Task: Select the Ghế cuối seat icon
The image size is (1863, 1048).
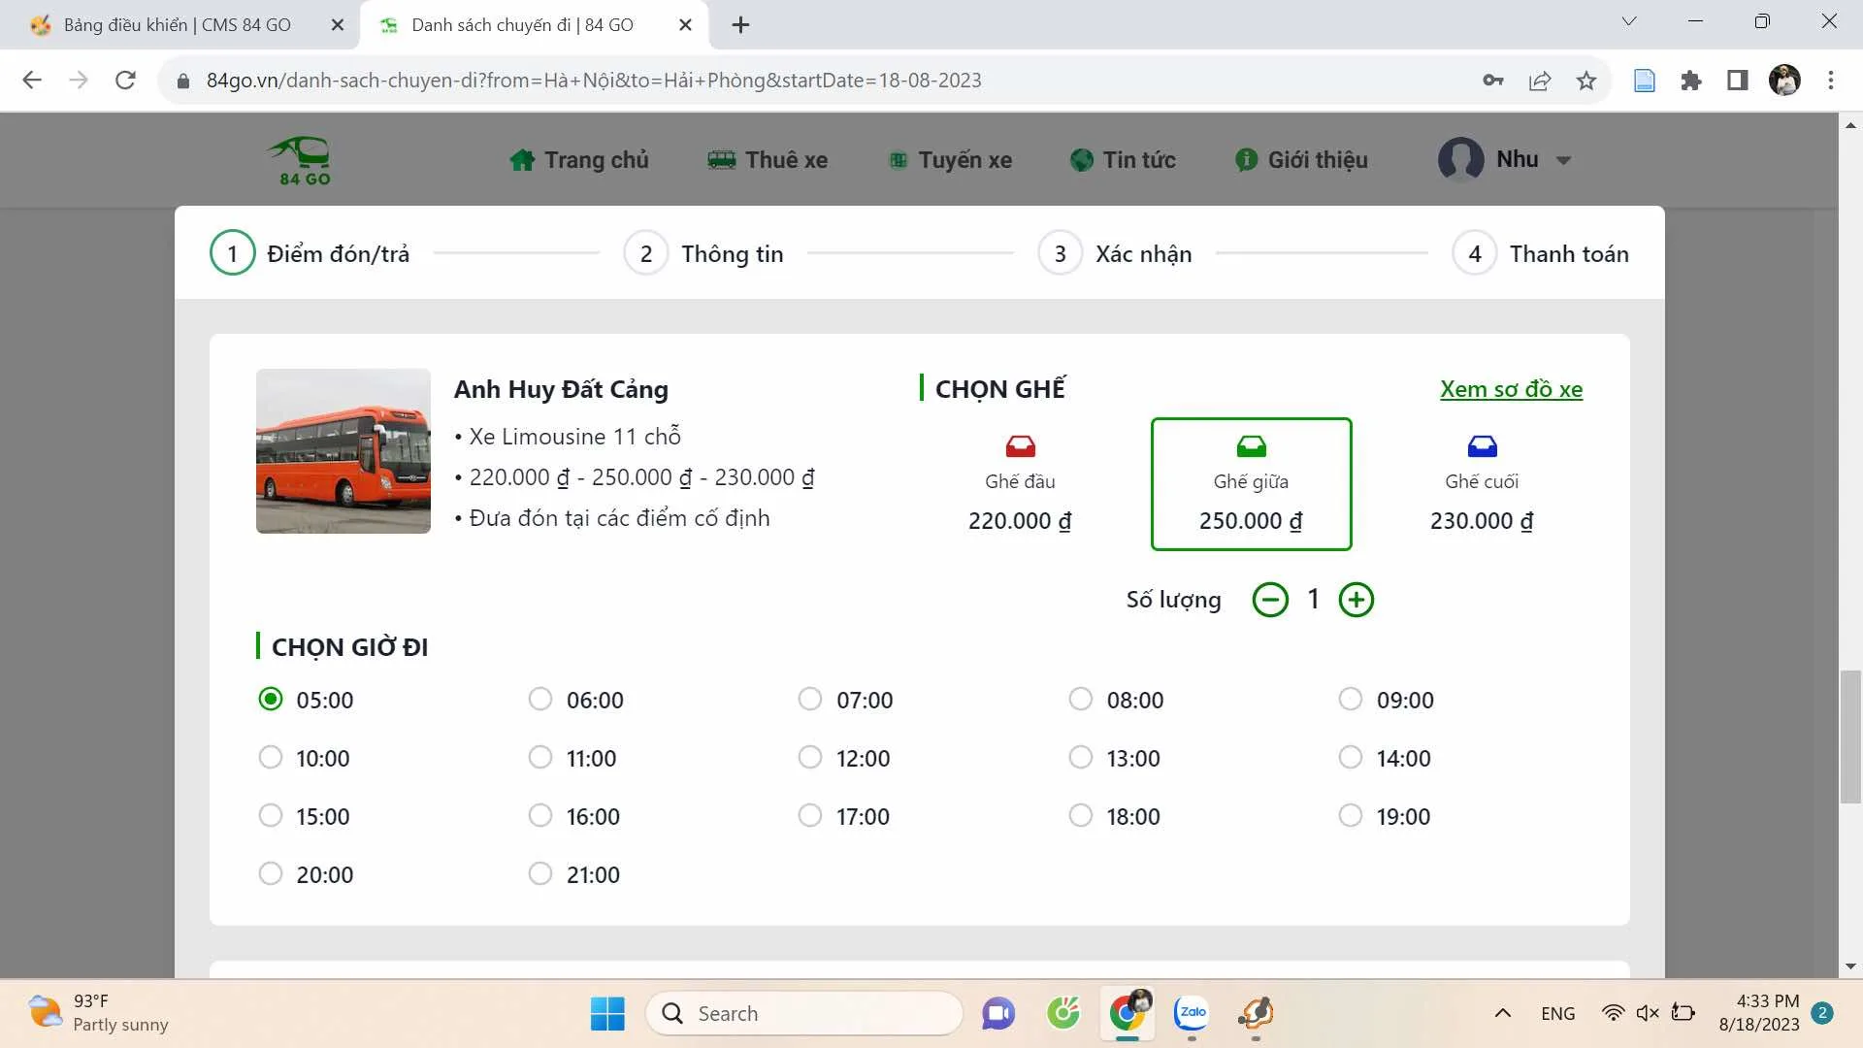Action: click(1482, 446)
